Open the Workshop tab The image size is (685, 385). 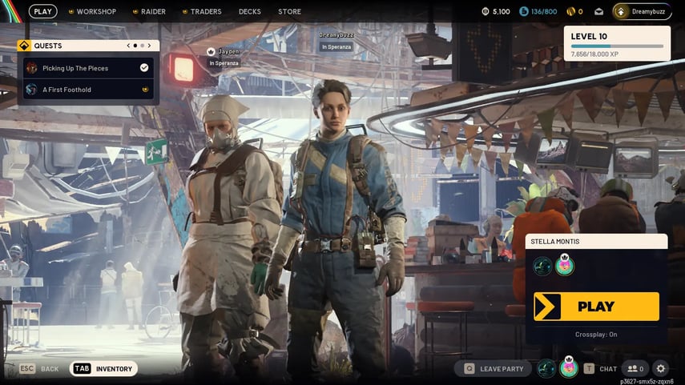pyautogui.click(x=92, y=11)
